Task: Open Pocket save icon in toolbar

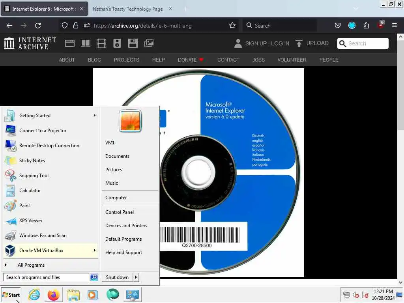Action: (338, 26)
